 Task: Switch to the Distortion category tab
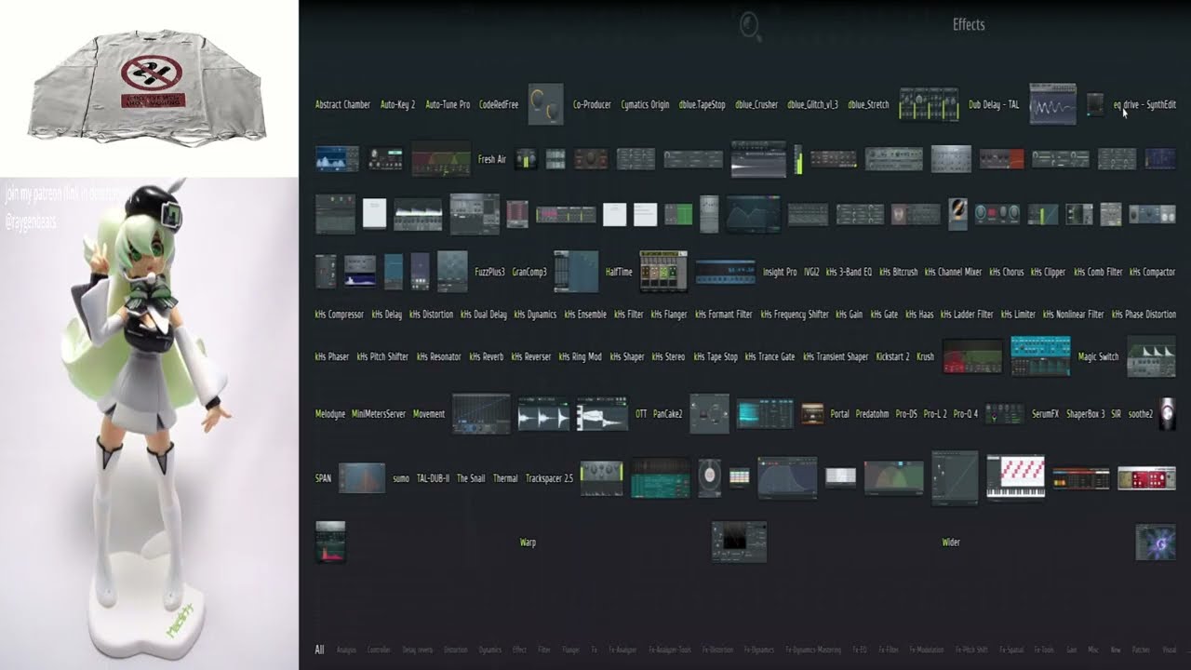[x=456, y=650]
